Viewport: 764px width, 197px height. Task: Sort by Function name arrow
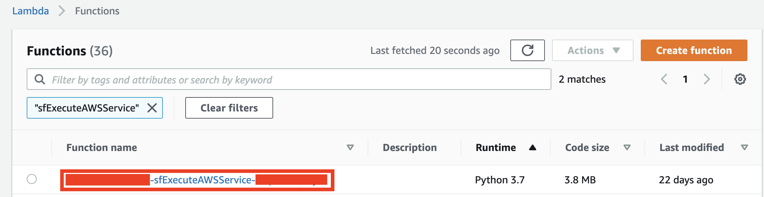[350, 147]
